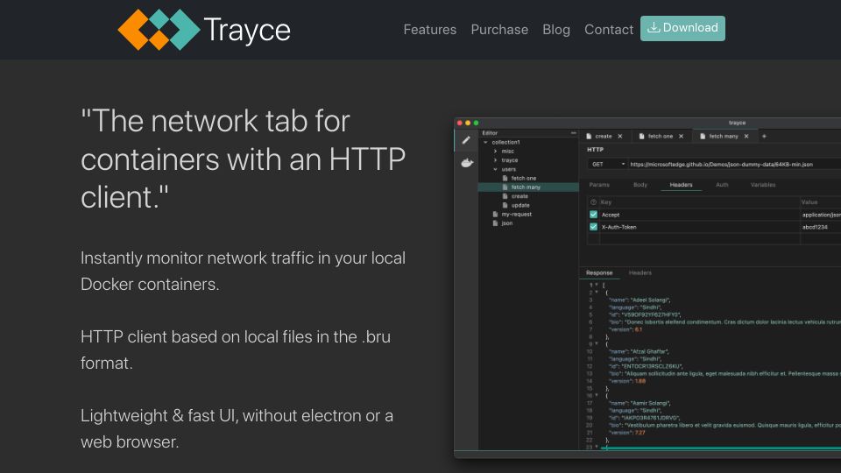Viewport: 841px width, 473px height.
Task: Click the version 7.27 line
Action: [x=627, y=433]
